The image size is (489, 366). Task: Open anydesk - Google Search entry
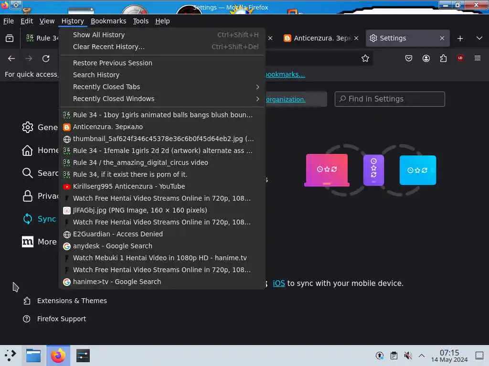162,246
